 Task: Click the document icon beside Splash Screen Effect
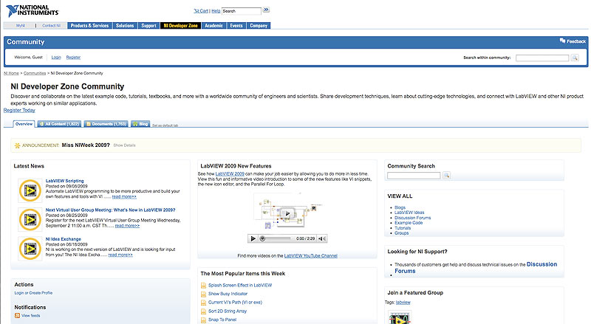click(204, 286)
